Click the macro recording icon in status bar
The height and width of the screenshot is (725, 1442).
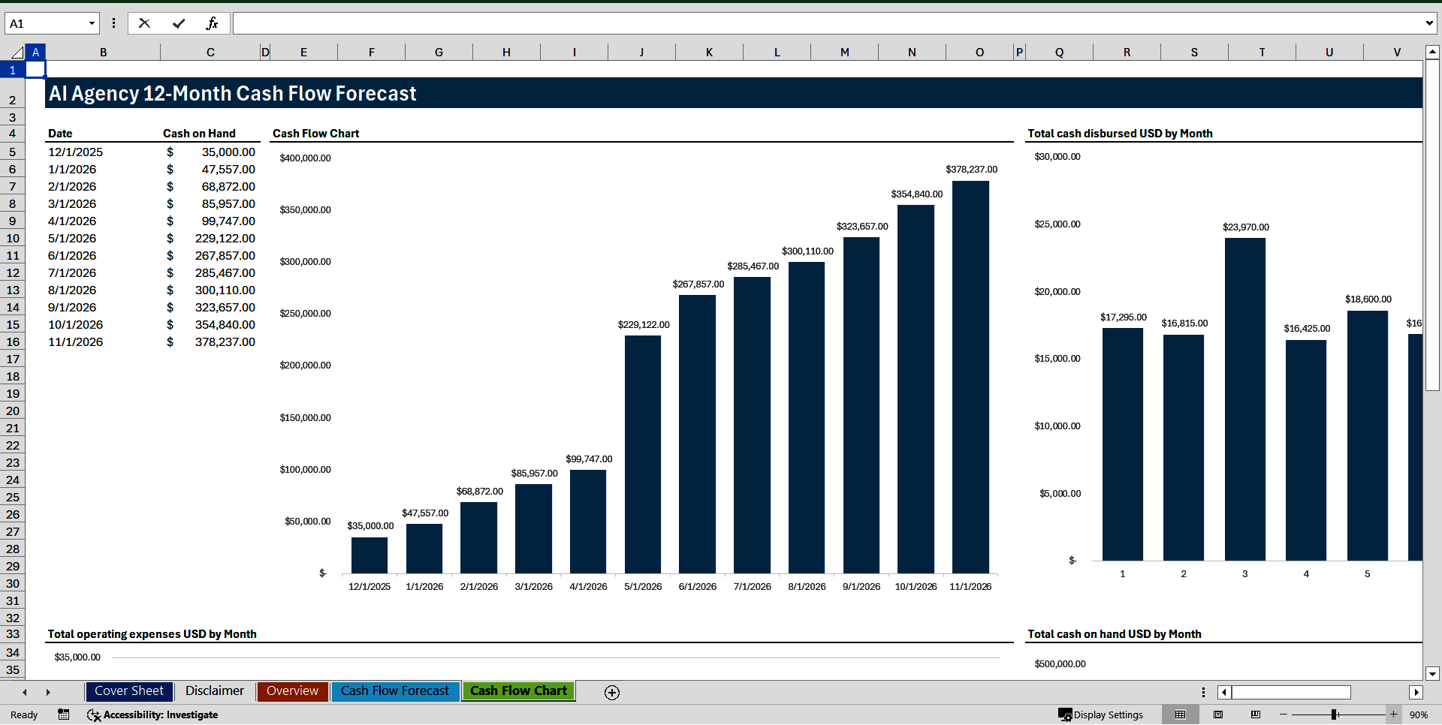click(x=64, y=714)
